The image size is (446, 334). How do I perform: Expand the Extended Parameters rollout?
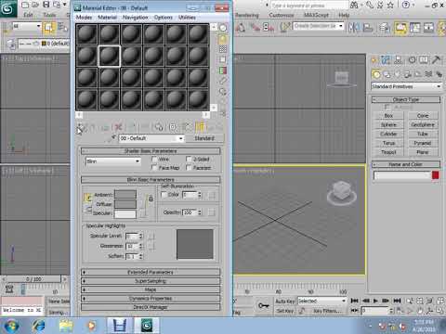tap(151, 272)
